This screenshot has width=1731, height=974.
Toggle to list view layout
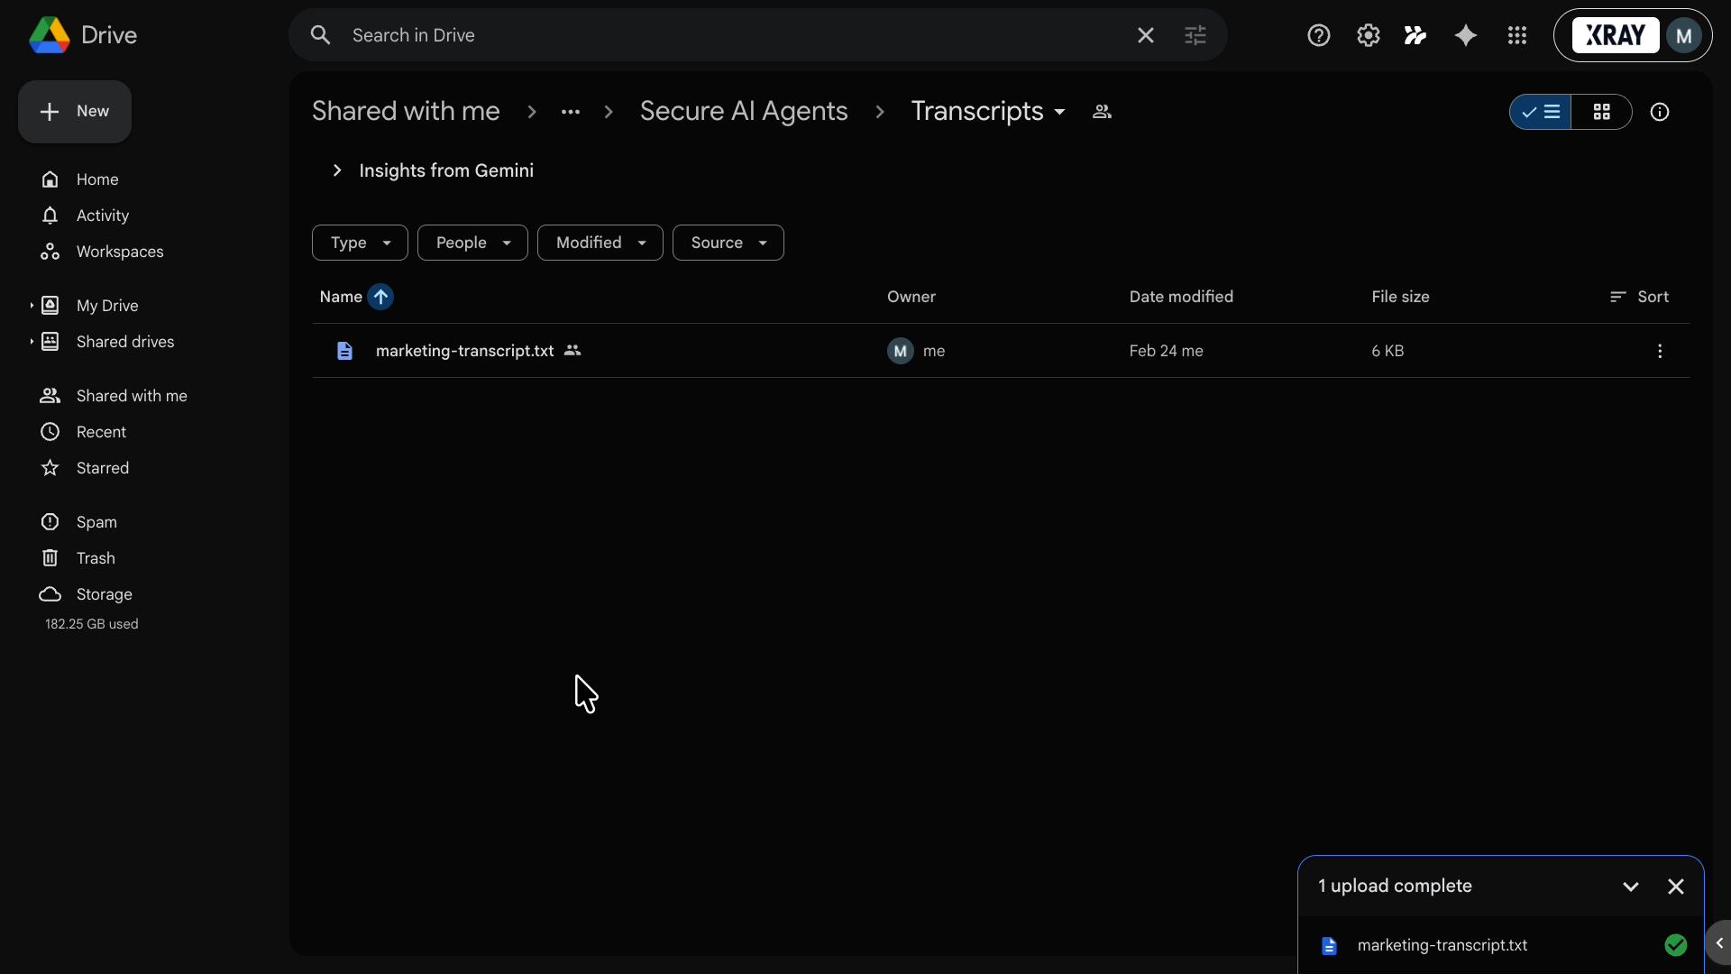(1540, 112)
